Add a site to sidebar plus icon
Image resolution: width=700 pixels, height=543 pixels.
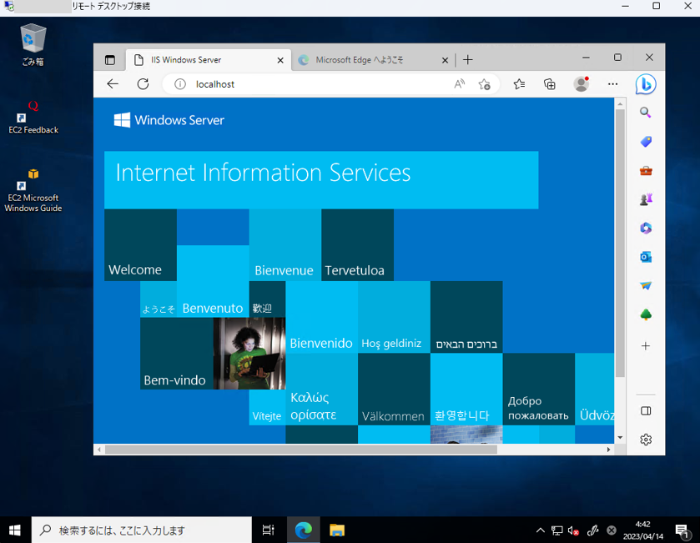click(646, 346)
